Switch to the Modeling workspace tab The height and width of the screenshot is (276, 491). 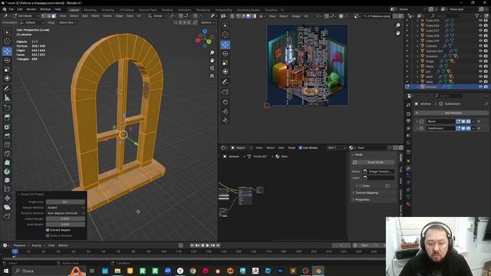click(x=91, y=10)
